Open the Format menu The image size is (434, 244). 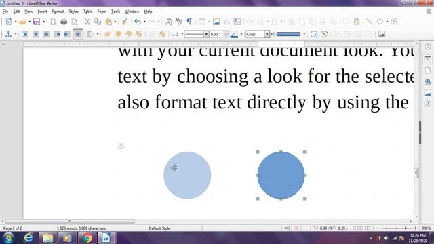(58, 12)
